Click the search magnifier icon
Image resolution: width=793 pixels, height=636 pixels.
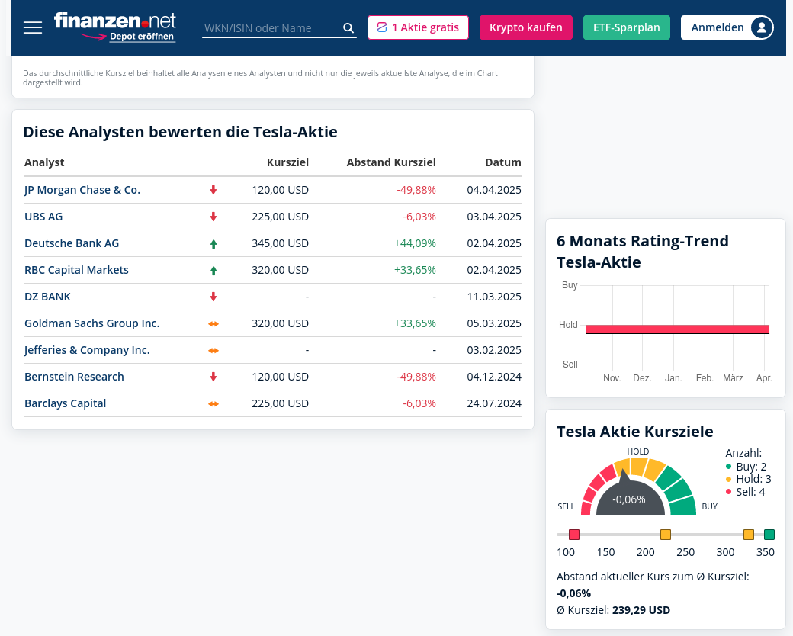tap(348, 28)
